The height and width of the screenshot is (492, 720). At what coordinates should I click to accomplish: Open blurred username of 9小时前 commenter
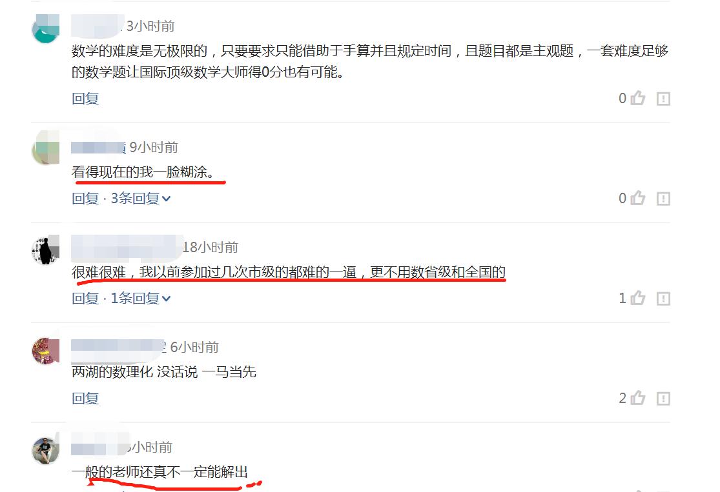point(98,147)
